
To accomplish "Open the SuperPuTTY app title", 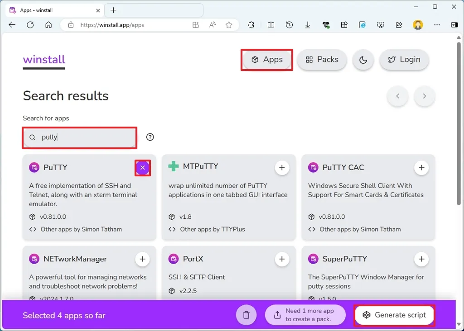I will pyautogui.click(x=344, y=259).
